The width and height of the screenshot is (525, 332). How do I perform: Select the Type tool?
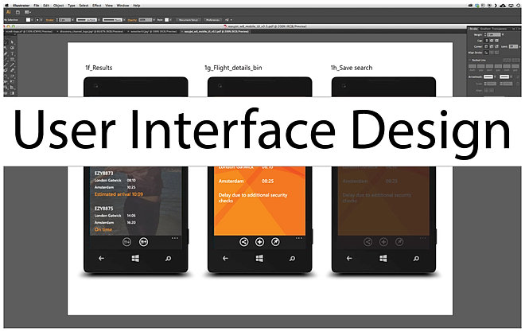click(x=12, y=53)
